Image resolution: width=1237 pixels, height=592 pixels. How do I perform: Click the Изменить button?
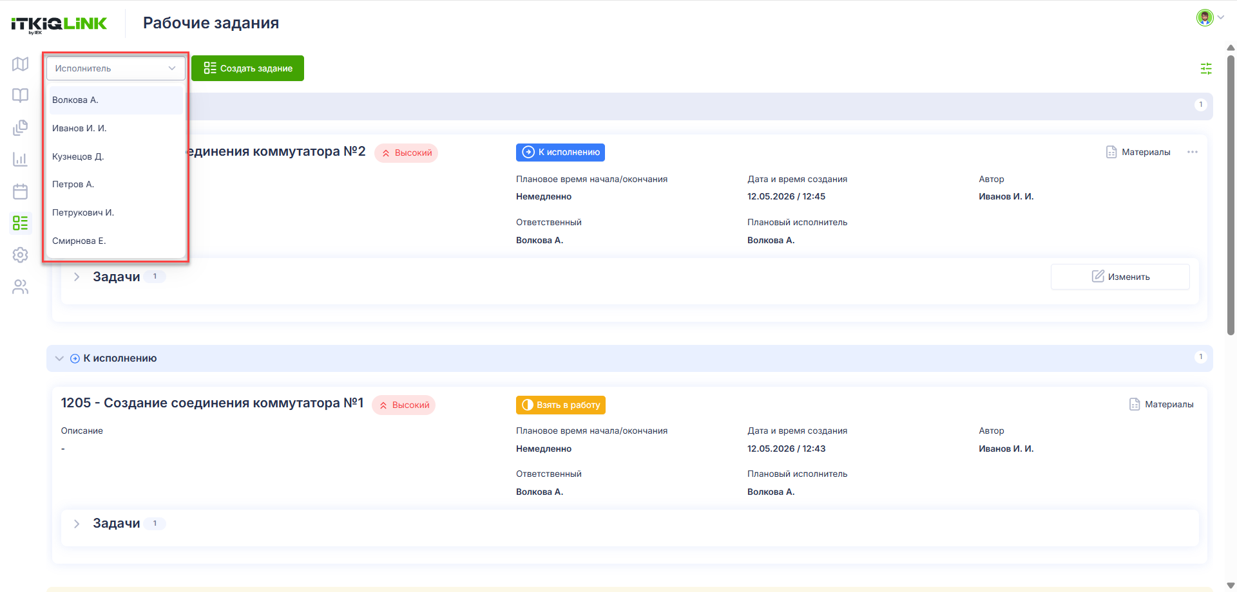click(x=1120, y=277)
